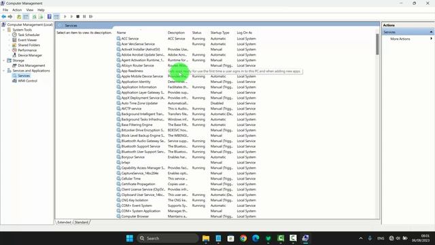Click the Acer VeroSense Service gear icon
435x245 pixels.
[118, 44]
